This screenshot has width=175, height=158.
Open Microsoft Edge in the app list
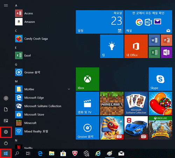(43, 98)
